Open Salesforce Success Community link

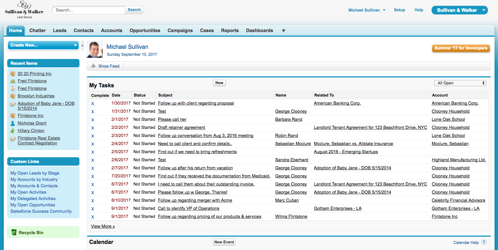click(41, 211)
